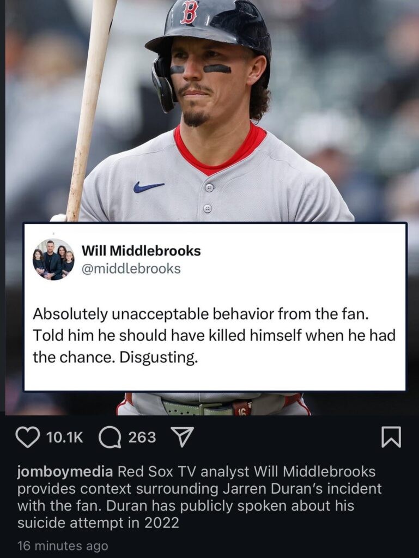Tap the wooden bat in the photo
The height and width of the screenshot is (558, 419).
pos(89,107)
